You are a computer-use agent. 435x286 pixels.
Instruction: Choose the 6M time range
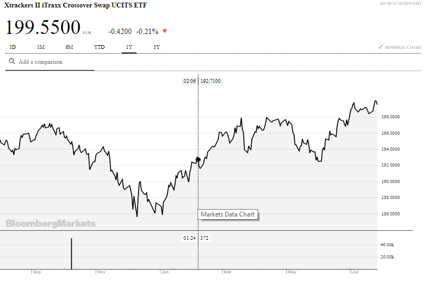pyautogui.click(x=70, y=47)
